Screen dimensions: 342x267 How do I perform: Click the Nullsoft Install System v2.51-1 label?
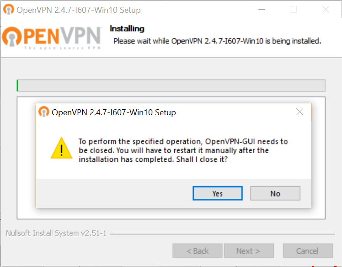pyautogui.click(x=56, y=233)
